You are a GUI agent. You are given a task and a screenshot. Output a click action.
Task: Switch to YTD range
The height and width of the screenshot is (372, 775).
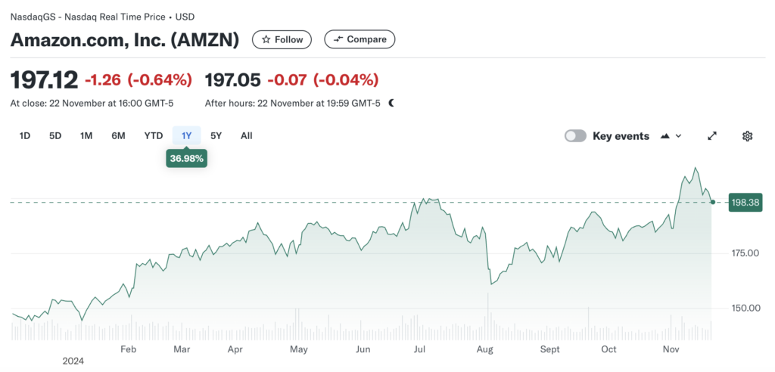pos(154,136)
